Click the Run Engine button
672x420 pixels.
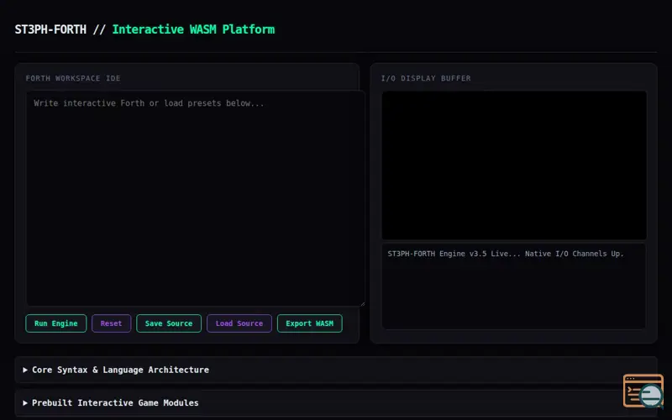(x=55, y=323)
